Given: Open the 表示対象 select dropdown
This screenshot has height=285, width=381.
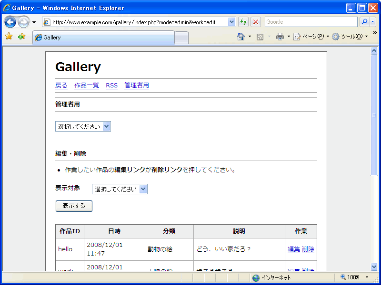Looking at the screenshot, I should [120, 189].
